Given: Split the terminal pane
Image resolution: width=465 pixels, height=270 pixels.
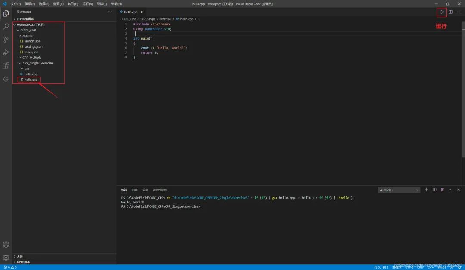Looking at the screenshot, I should point(434,190).
